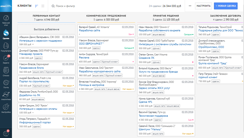The width and height of the screenshot is (244, 138).
Task: Open deal СтройКомплекс, ООО
Action: 211,47
